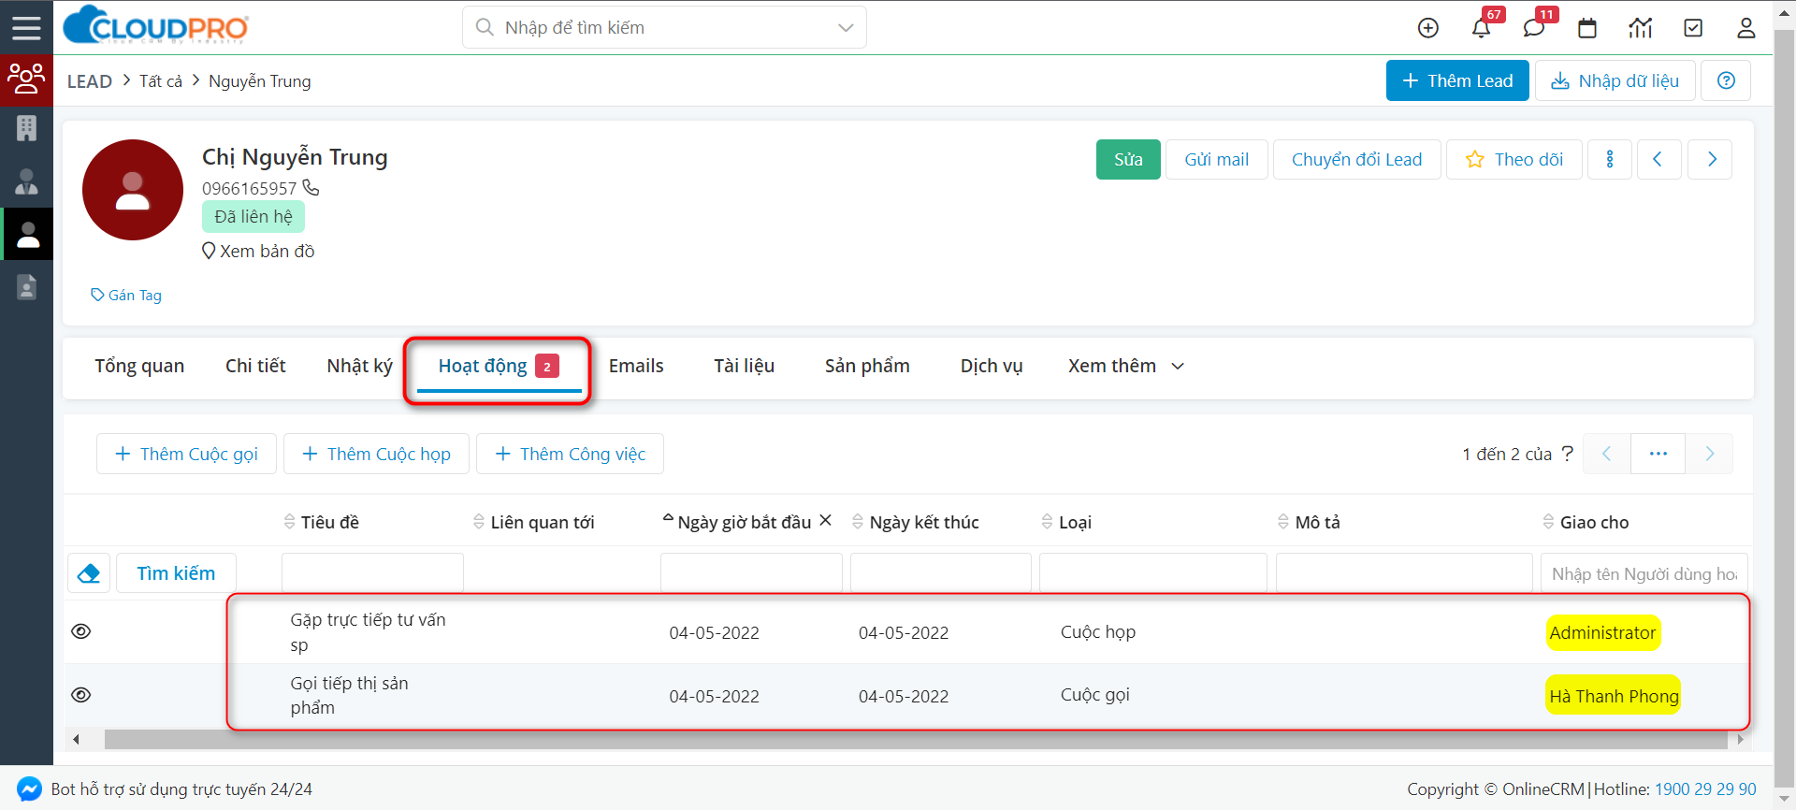
Task: Open the hamburger main menu
Action: tap(26, 27)
